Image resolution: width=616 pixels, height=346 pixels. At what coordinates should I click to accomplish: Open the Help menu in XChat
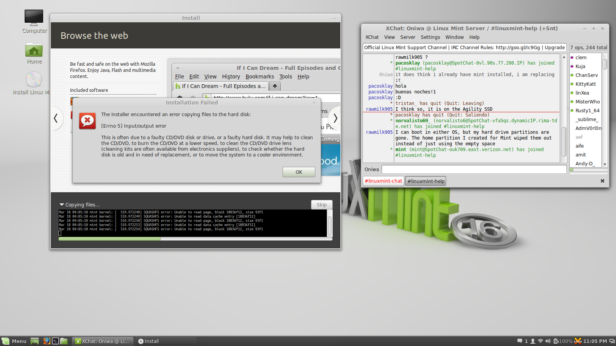(x=474, y=37)
